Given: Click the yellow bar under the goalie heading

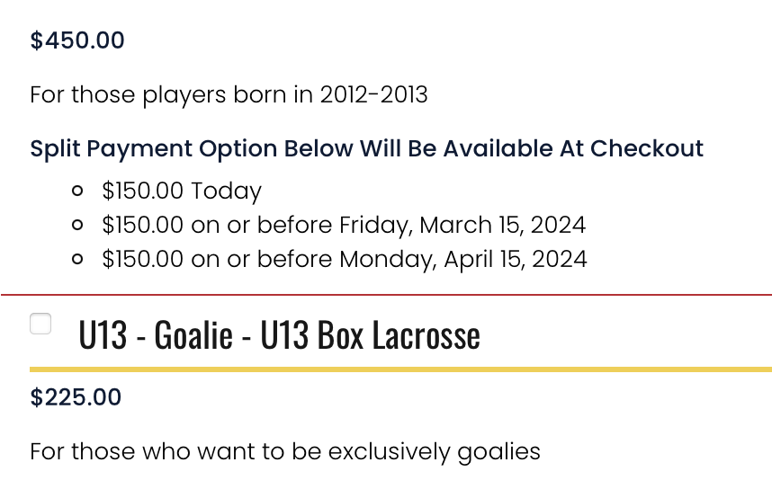Looking at the screenshot, I should (x=400, y=369).
